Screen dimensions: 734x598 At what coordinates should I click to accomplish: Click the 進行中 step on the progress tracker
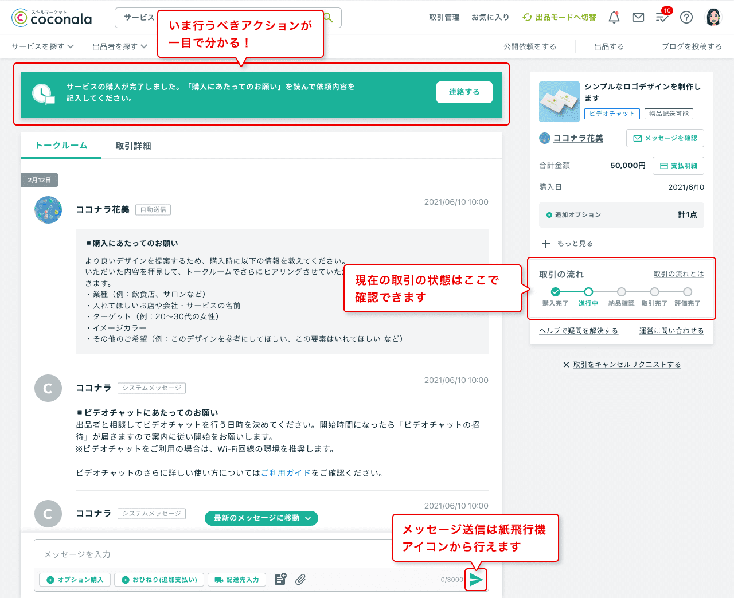(588, 292)
